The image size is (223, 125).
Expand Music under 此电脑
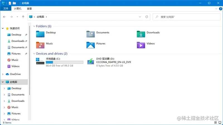(x=4, y=107)
